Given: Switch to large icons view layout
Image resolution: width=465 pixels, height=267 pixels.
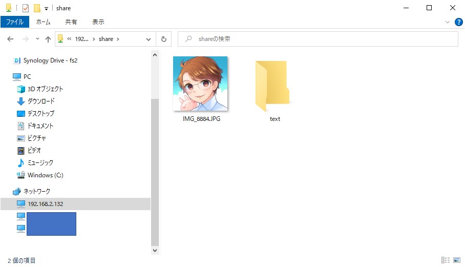Looking at the screenshot, I should click(x=457, y=260).
